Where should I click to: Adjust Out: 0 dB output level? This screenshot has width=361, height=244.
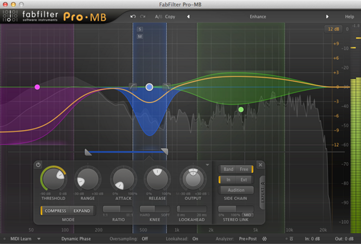pyautogui.click(x=344, y=239)
